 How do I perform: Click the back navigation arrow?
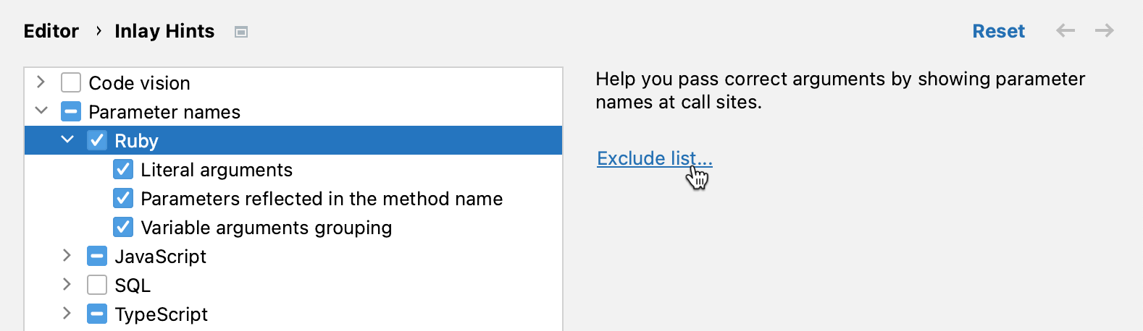pos(1065,30)
